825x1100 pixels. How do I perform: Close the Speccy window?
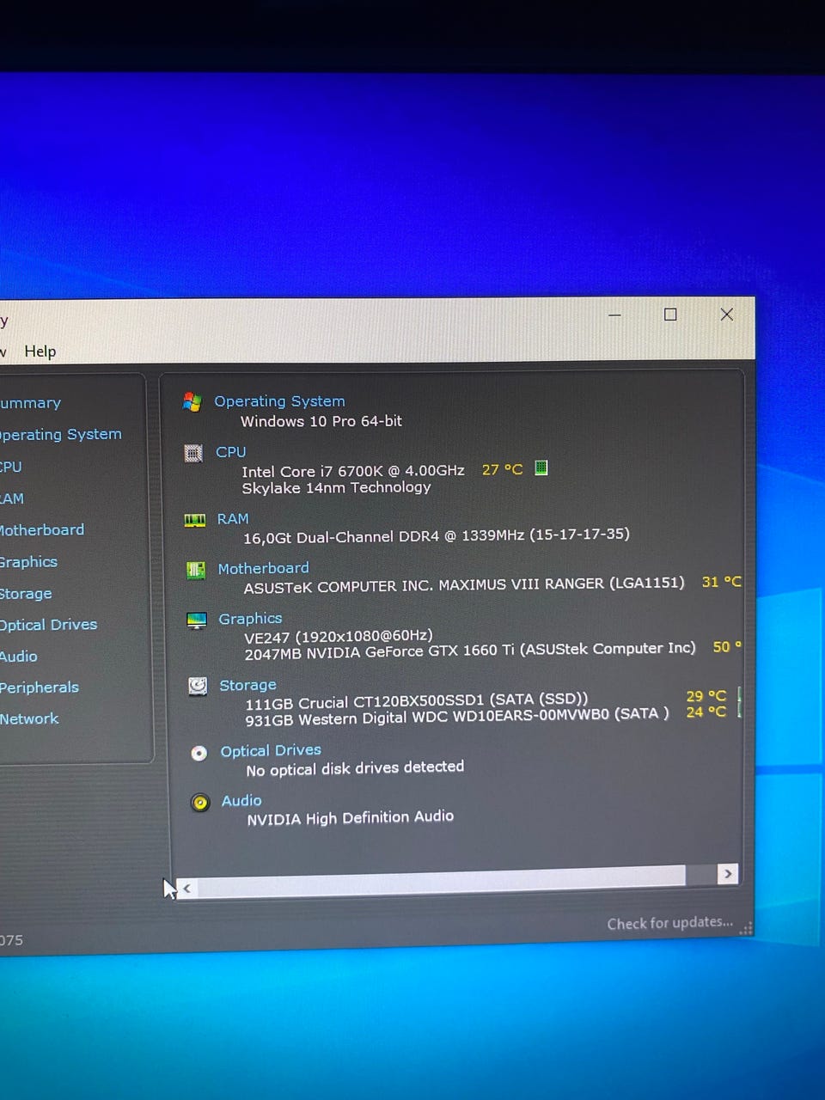point(727,315)
